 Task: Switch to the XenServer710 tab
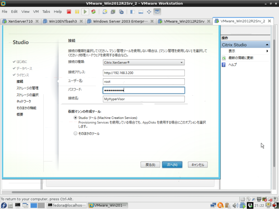click(x=20, y=21)
